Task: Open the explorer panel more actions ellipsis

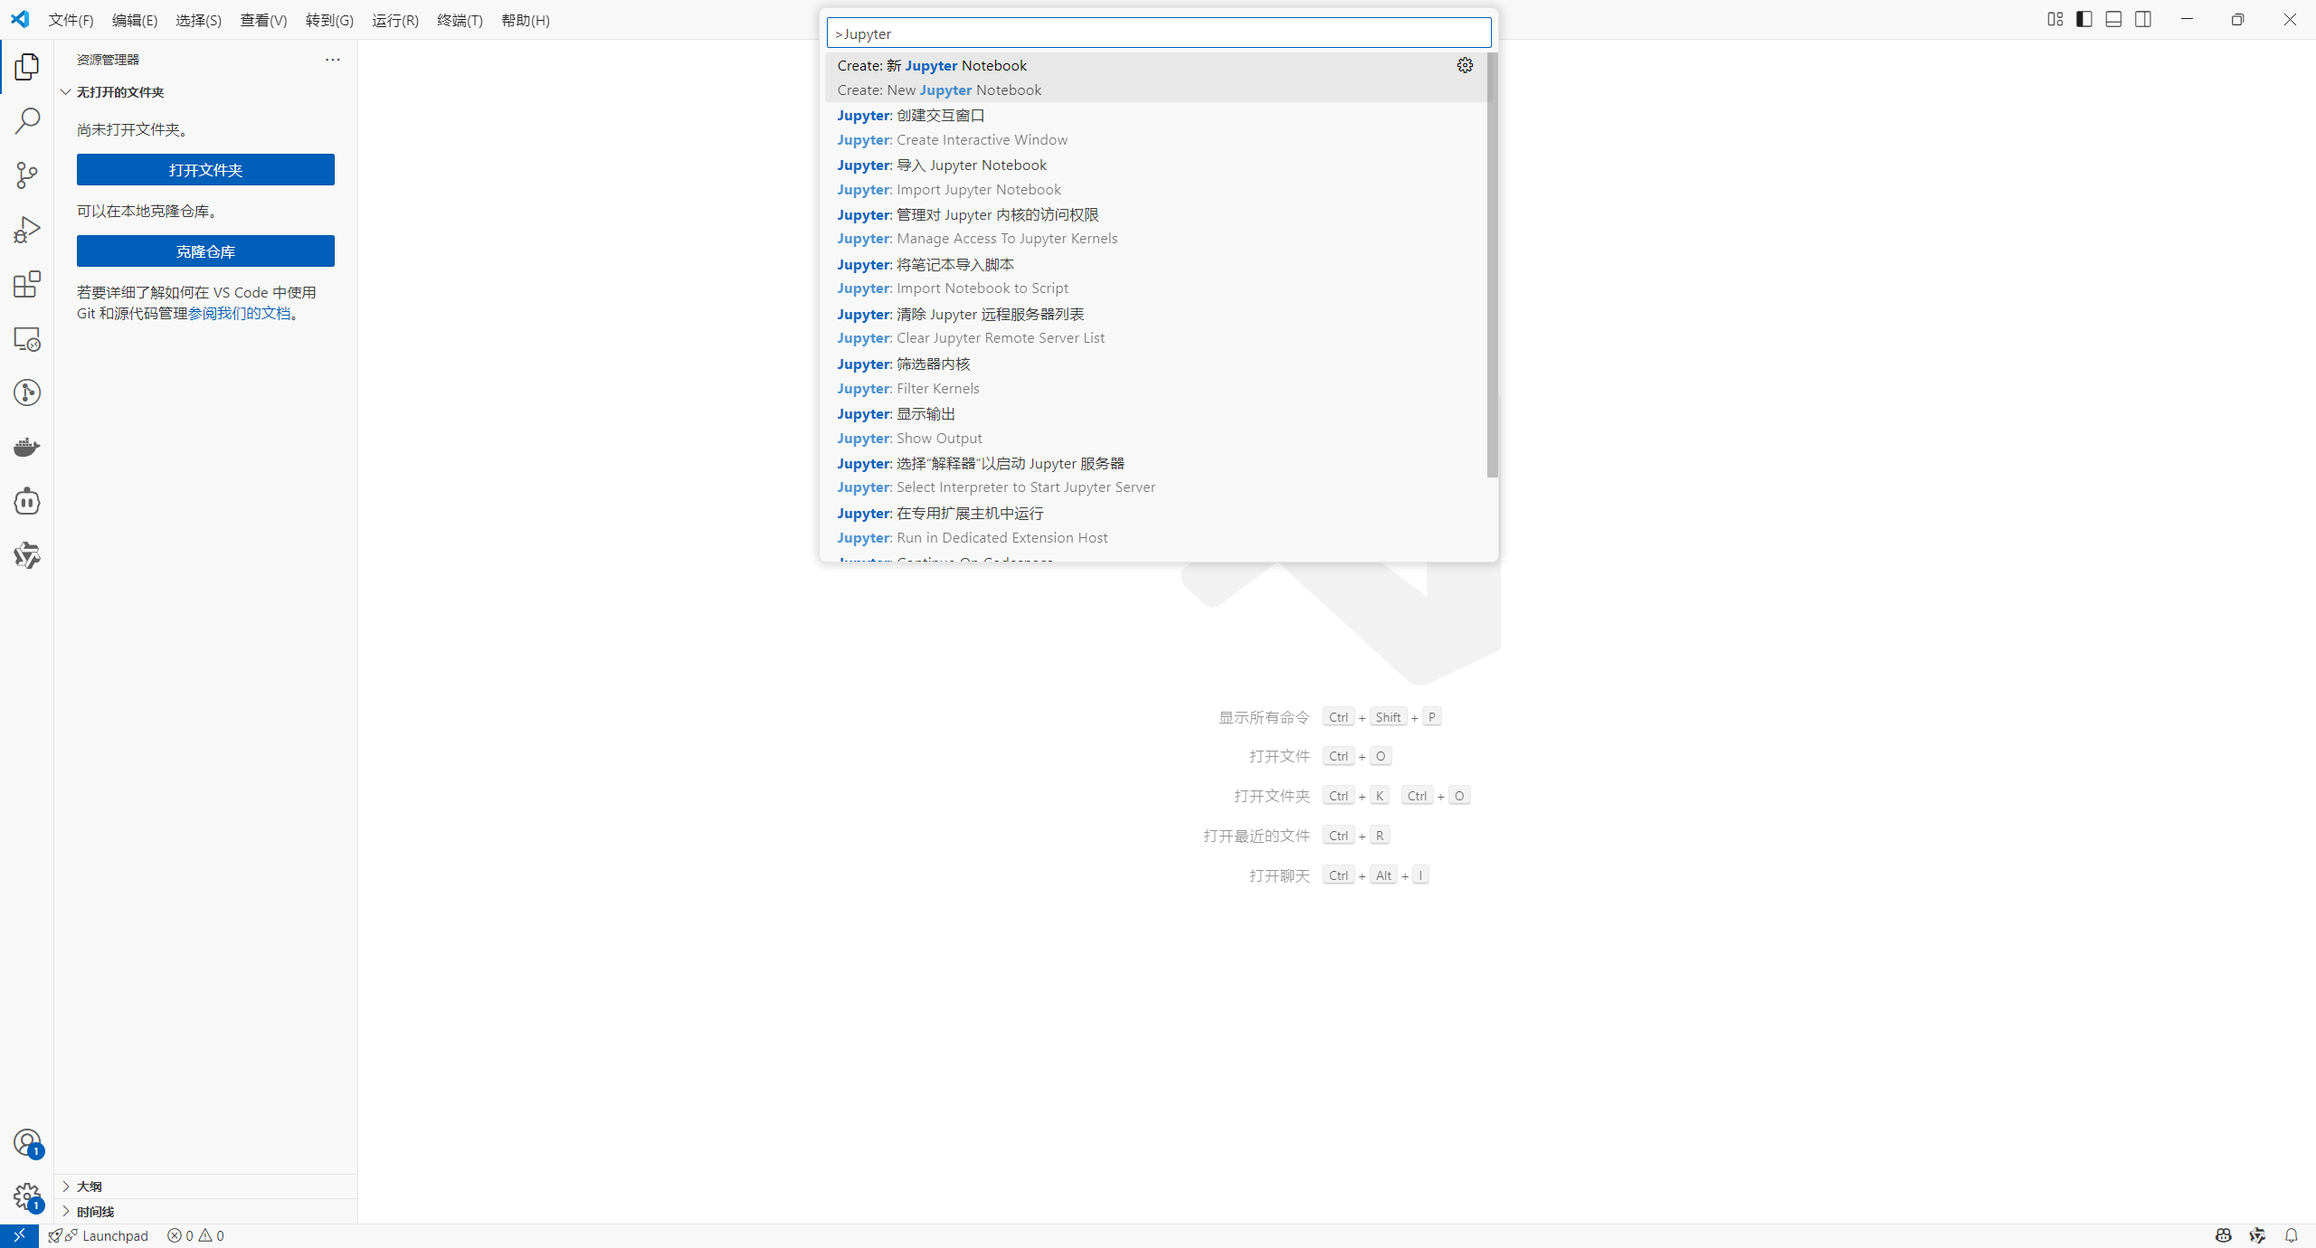Action: pos(333,60)
